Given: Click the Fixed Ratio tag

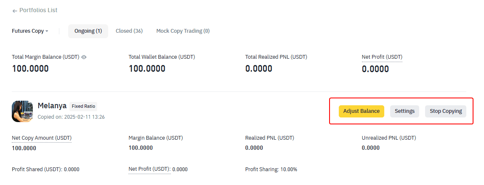Looking at the screenshot, I should coord(83,106).
